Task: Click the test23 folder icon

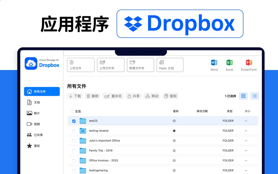Action: pos(83,121)
